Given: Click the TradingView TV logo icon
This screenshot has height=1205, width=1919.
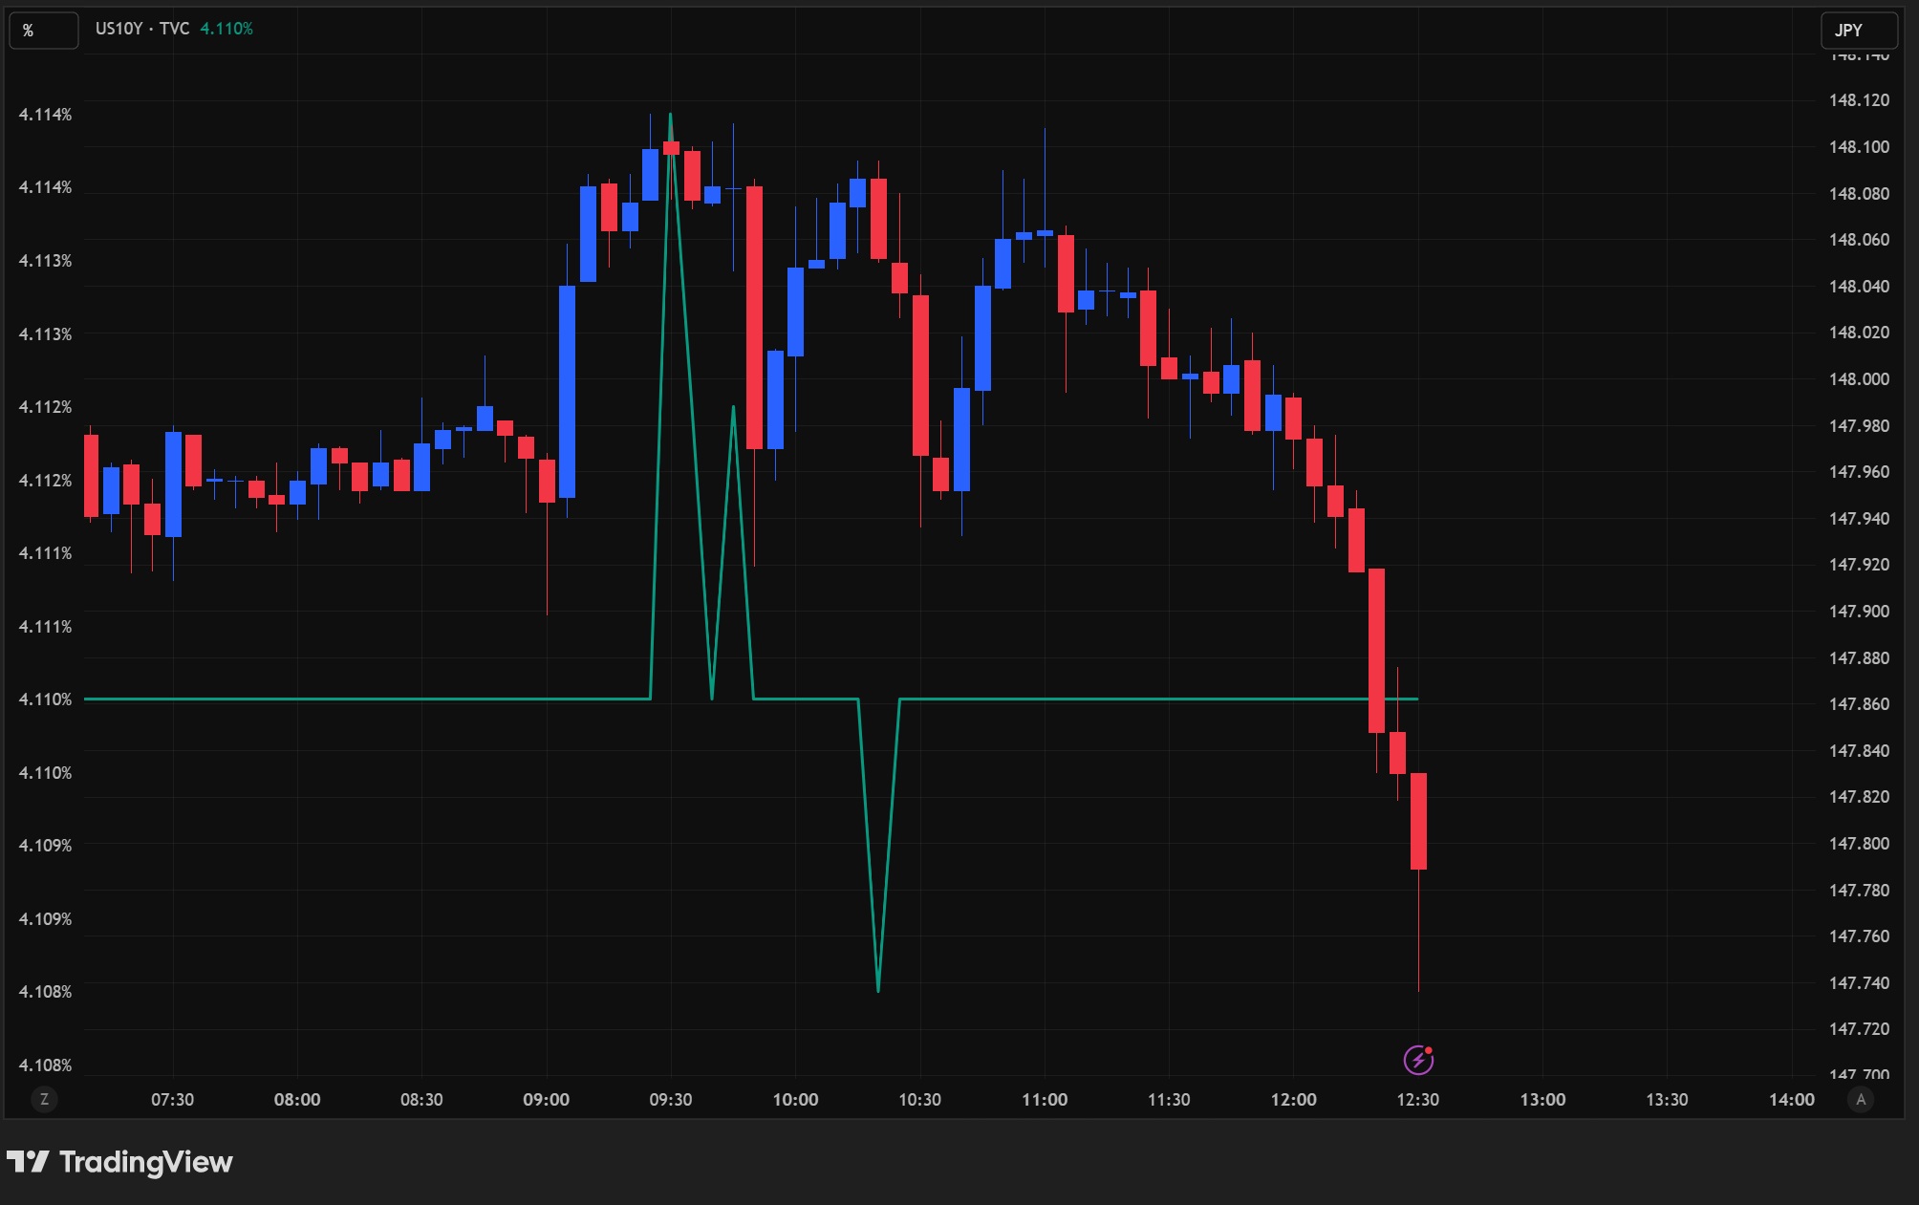Looking at the screenshot, I should [x=27, y=1162].
